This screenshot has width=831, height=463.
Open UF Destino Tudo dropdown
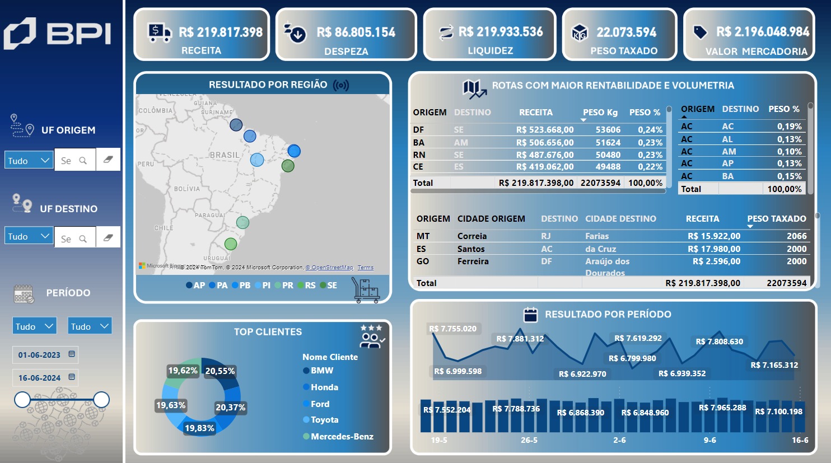[x=29, y=236]
